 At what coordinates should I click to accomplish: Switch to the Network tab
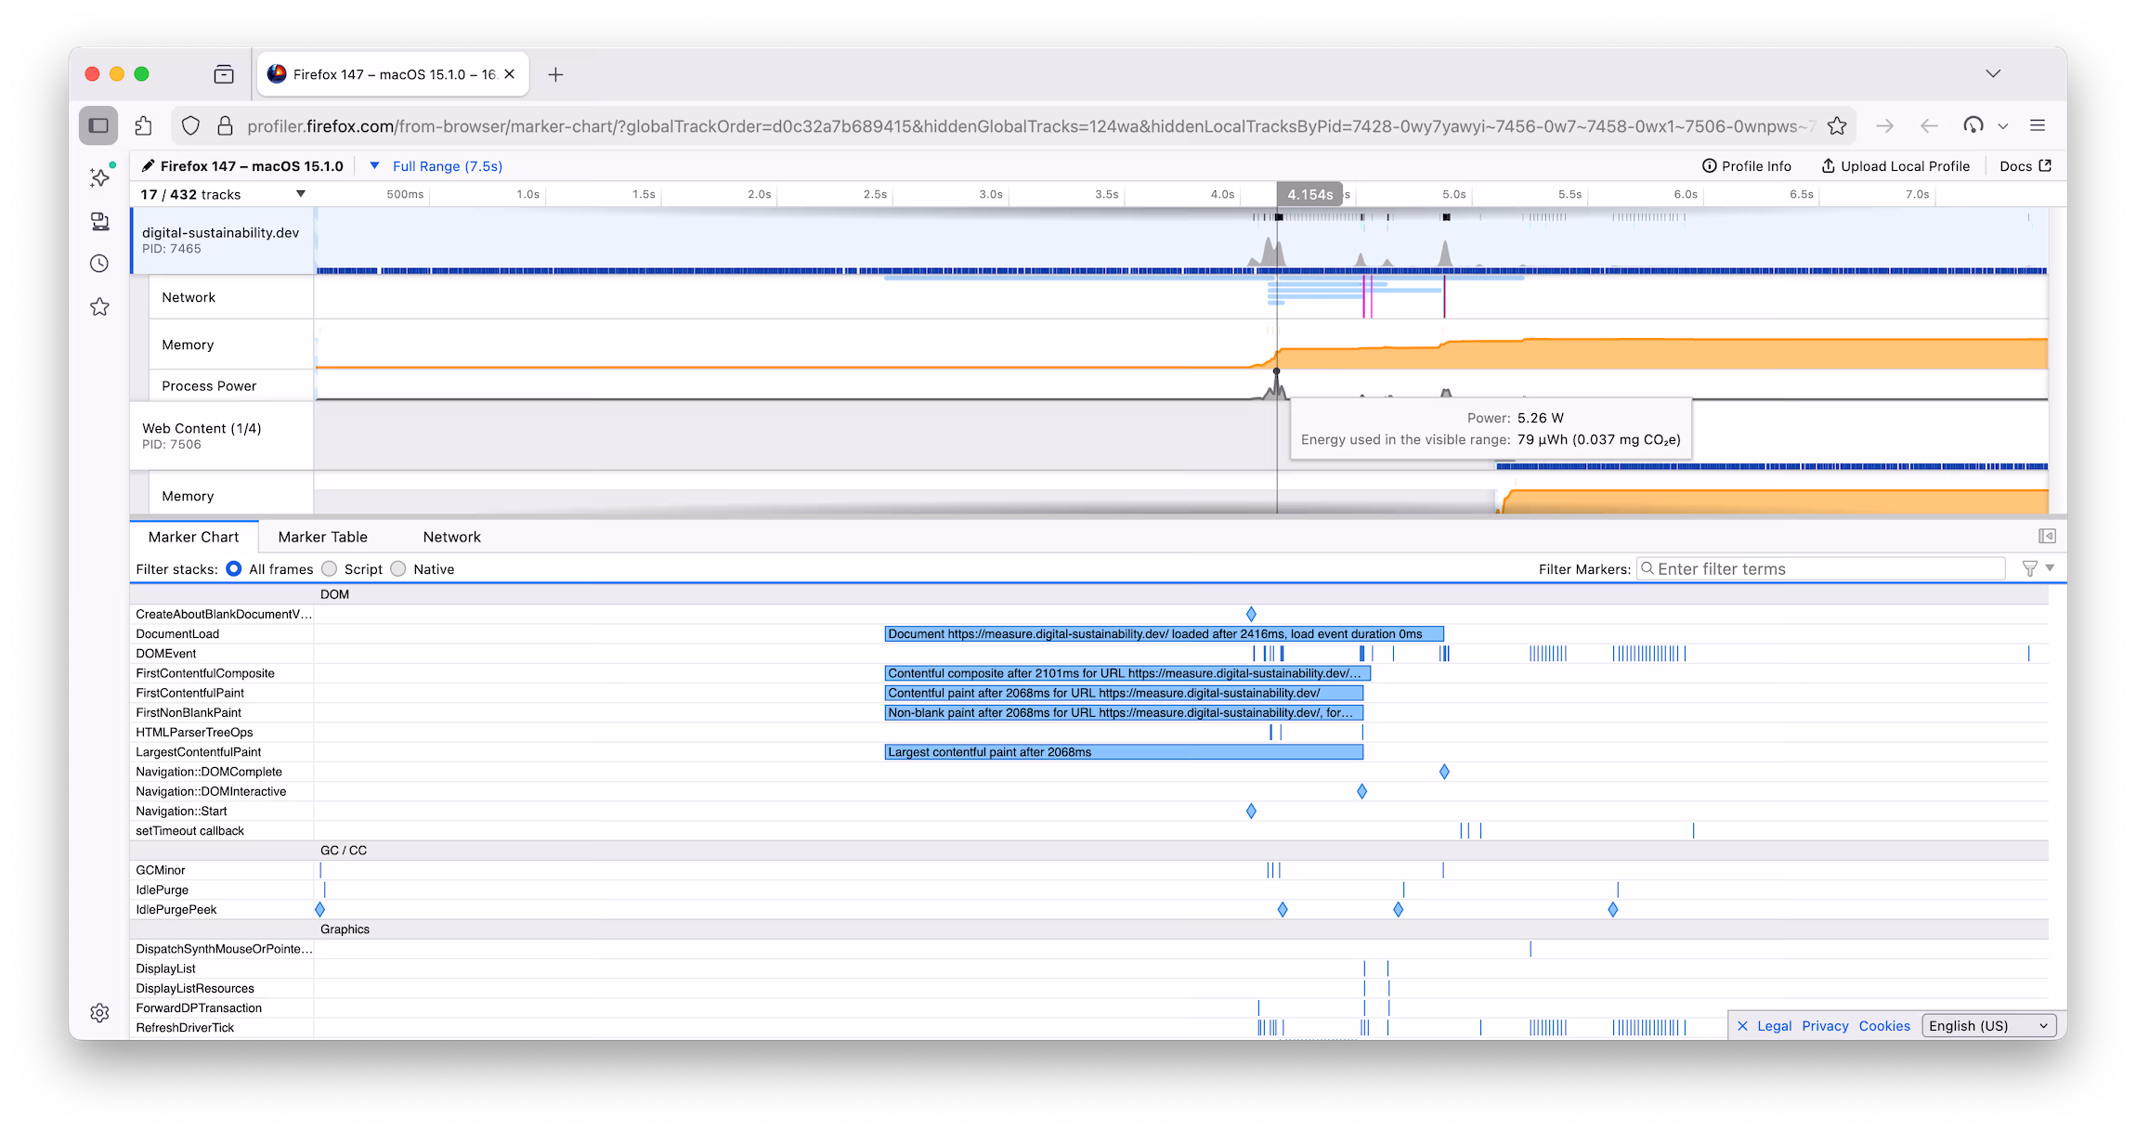(451, 536)
